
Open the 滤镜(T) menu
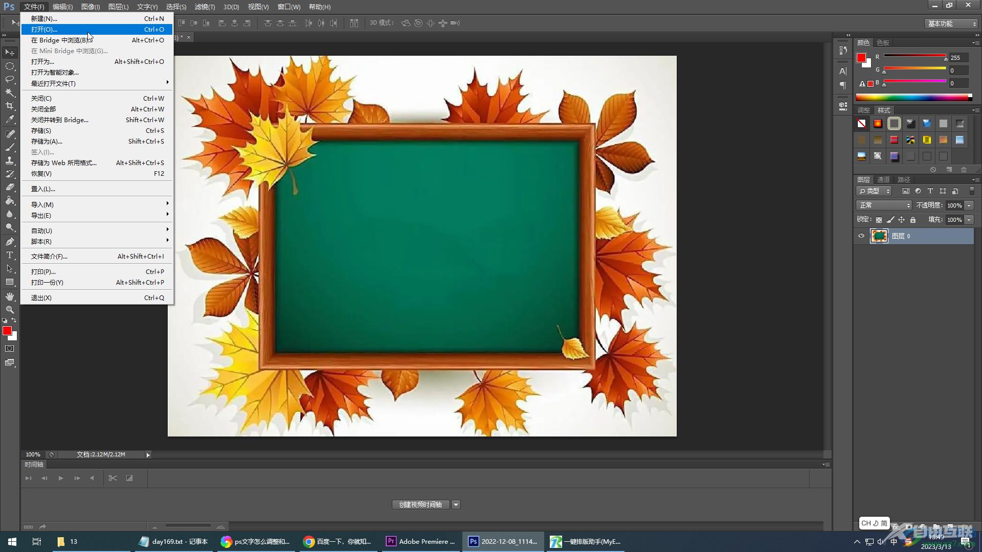point(205,7)
